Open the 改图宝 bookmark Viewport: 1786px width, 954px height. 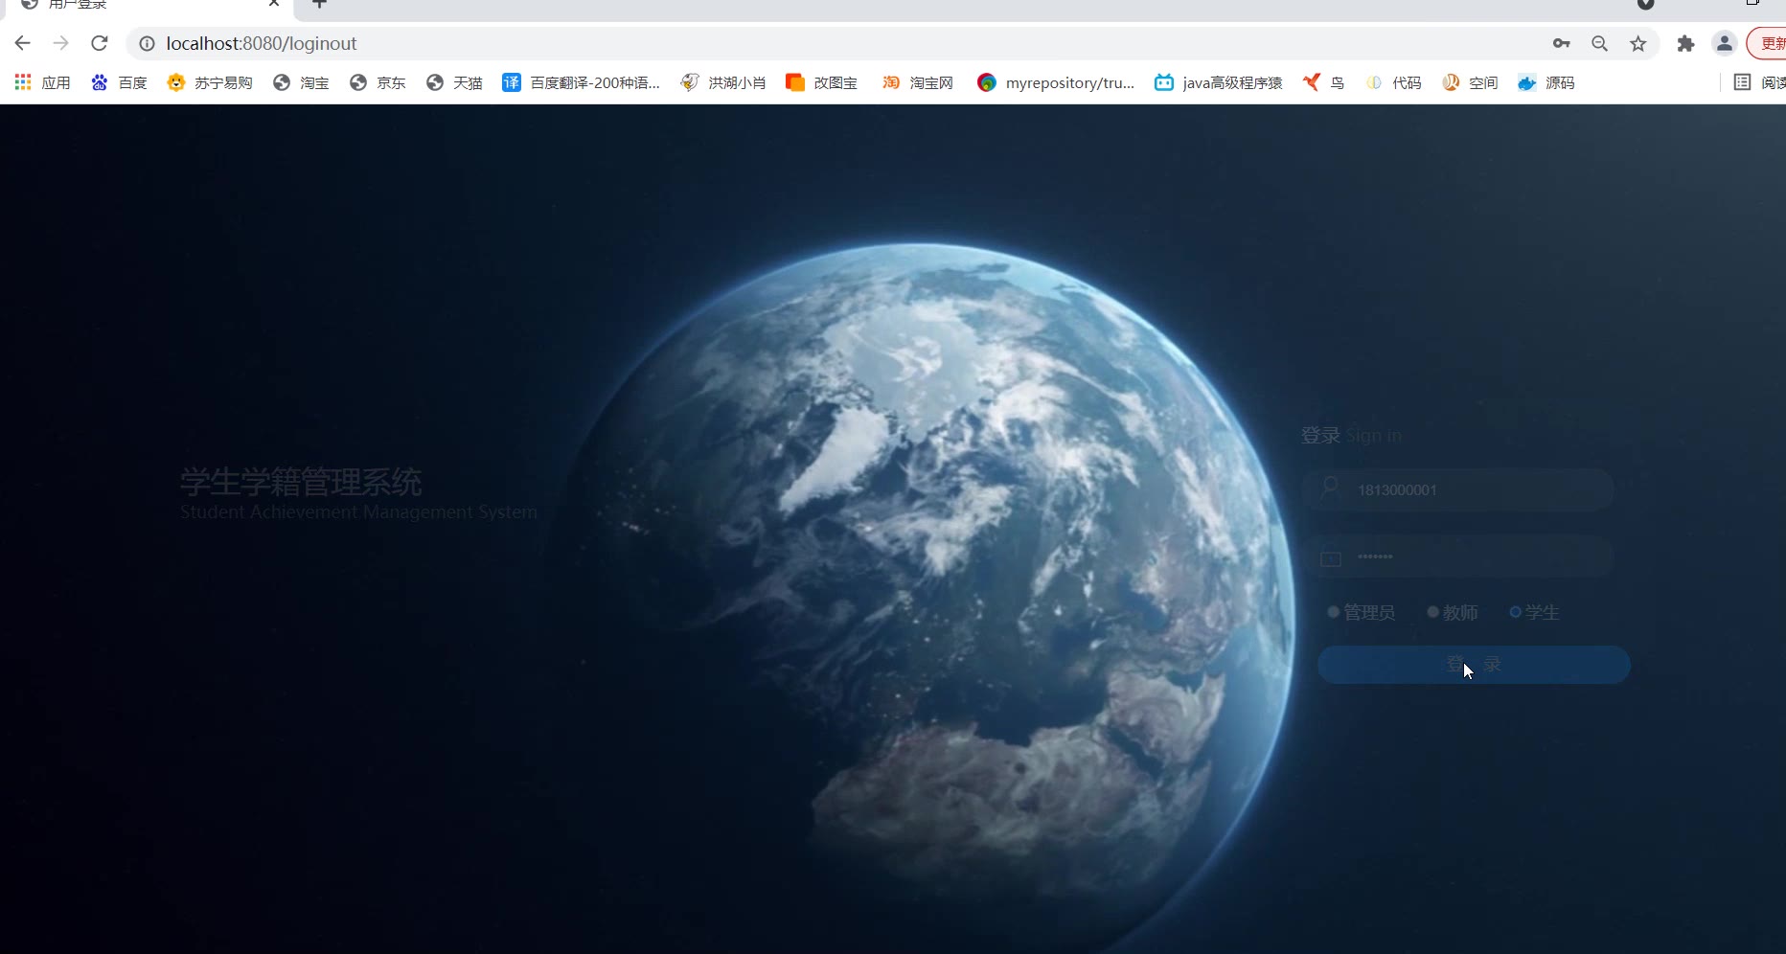(821, 82)
